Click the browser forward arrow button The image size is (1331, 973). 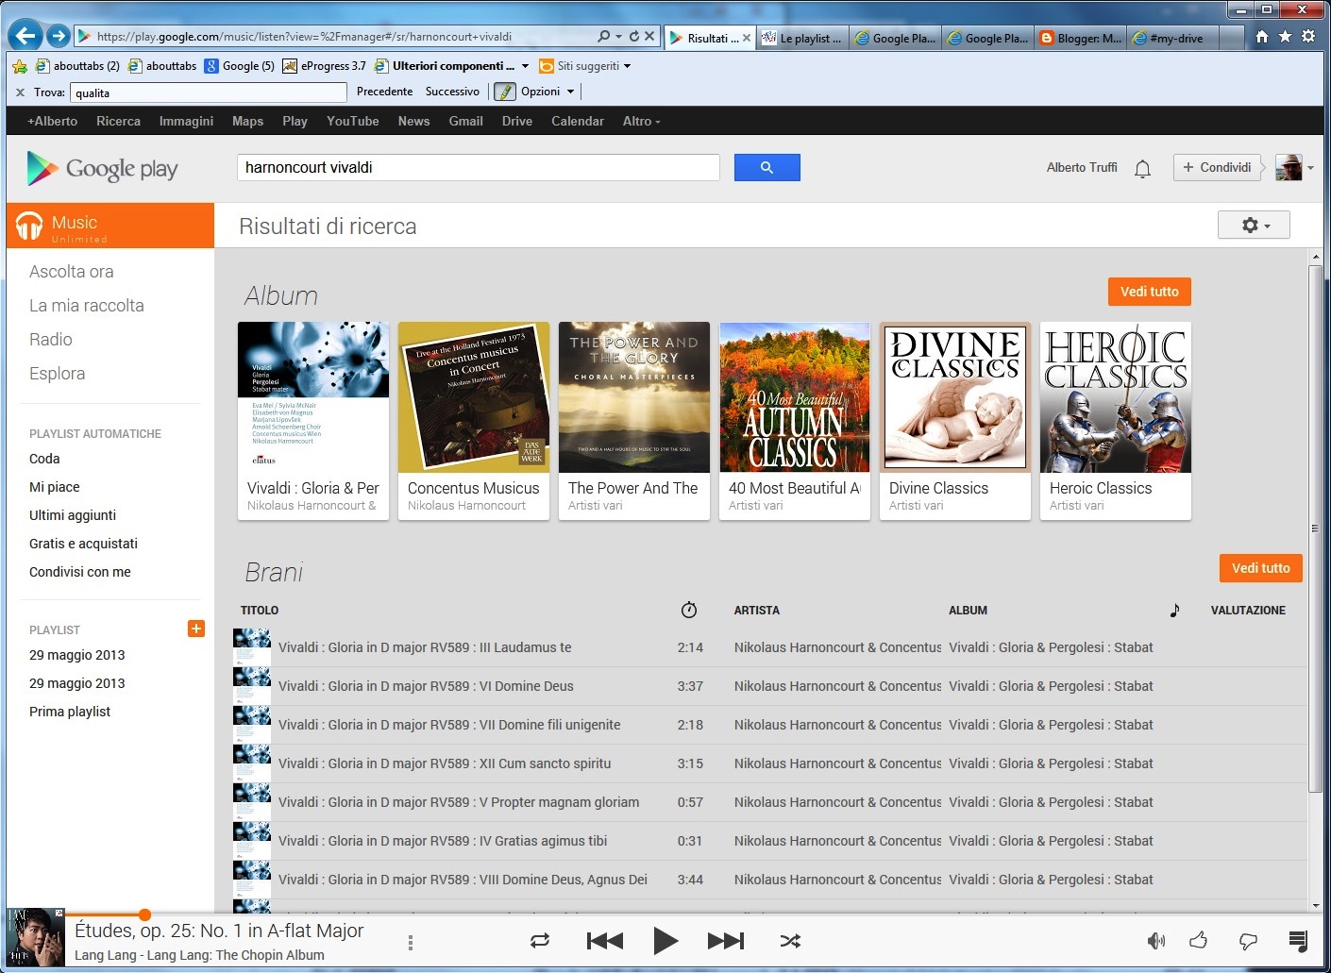(x=59, y=36)
